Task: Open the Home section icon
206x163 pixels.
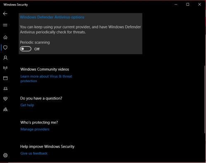Action: pos(5,38)
